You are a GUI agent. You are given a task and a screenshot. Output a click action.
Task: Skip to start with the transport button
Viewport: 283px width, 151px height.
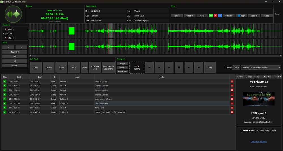point(149,68)
